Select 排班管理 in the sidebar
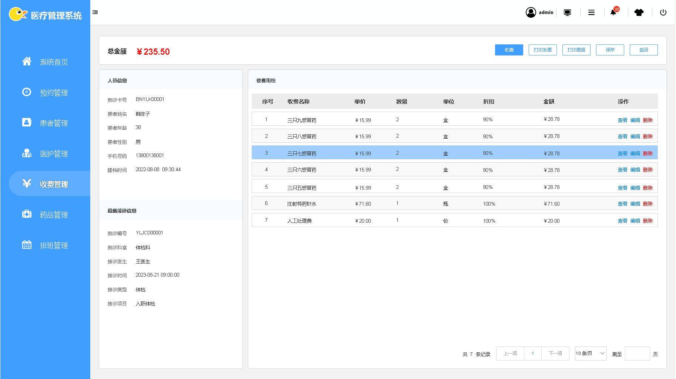 54,246
